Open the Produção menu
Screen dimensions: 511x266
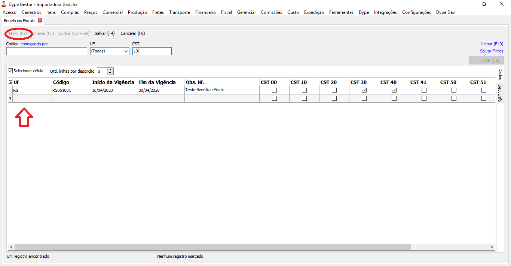pos(137,12)
